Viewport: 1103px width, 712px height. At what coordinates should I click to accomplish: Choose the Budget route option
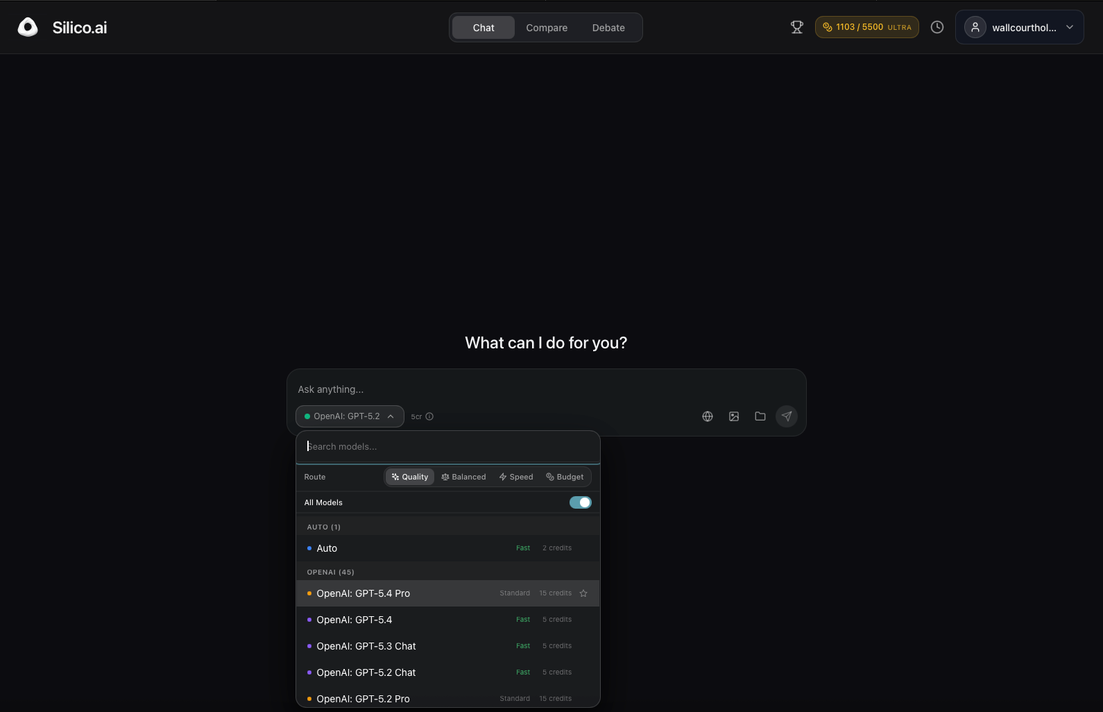(565, 477)
